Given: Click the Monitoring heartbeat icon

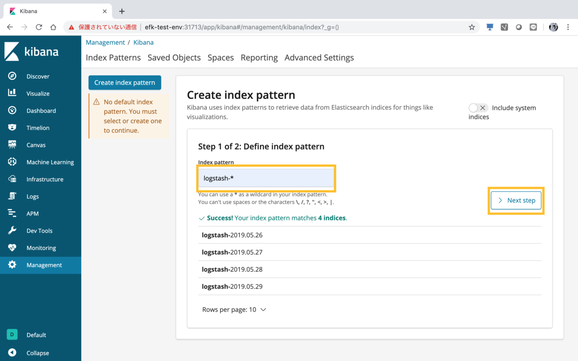Looking at the screenshot, I should tap(13, 247).
